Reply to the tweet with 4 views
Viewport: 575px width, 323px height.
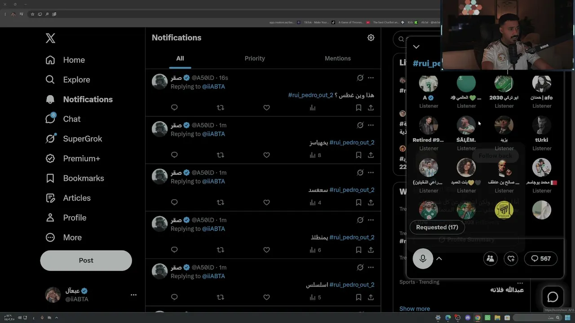[x=174, y=203]
